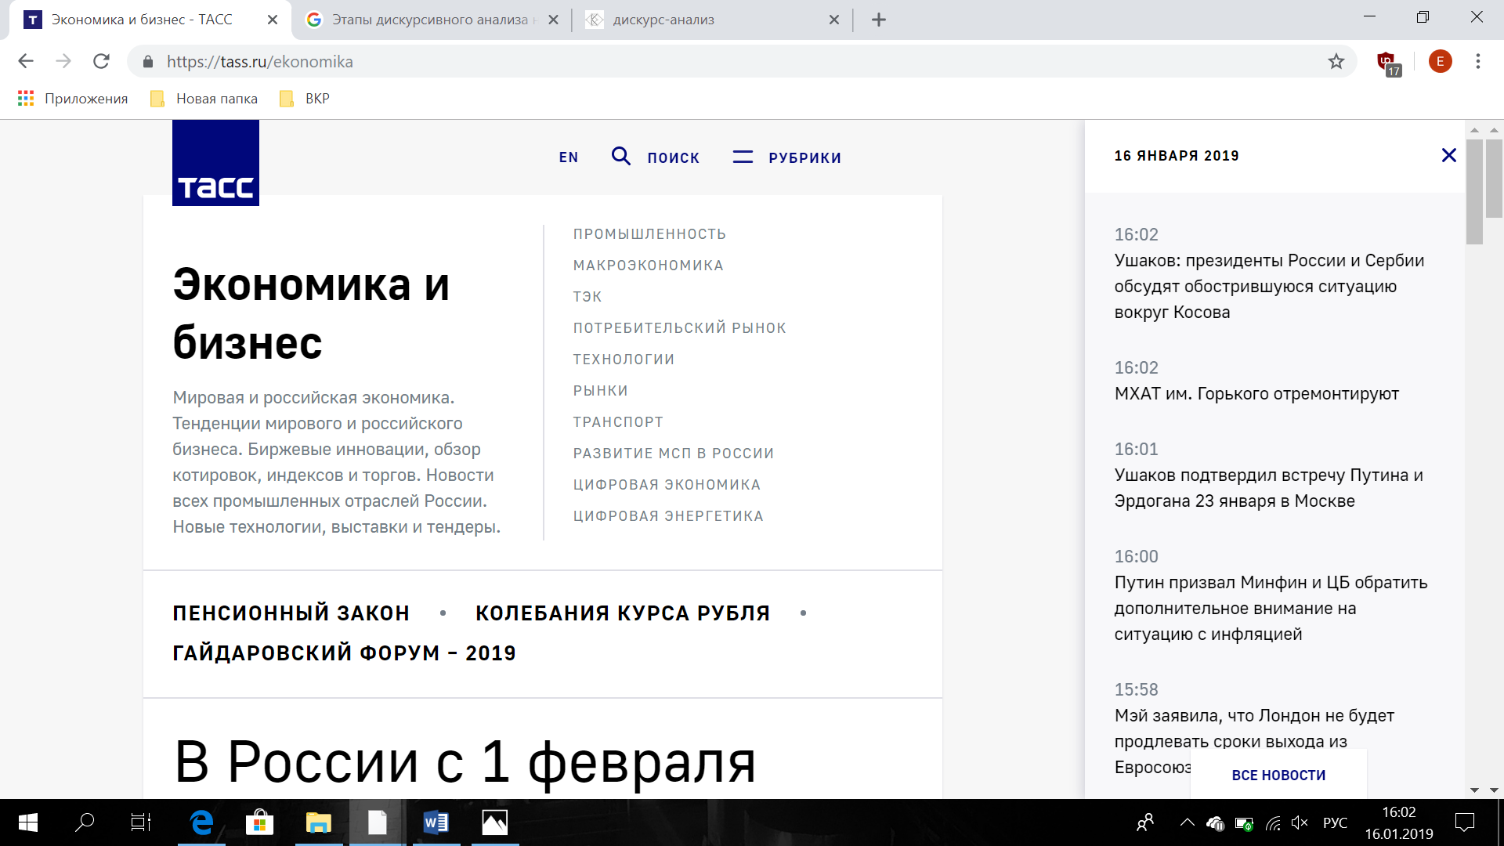Close the news feed panel
Image resolution: width=1504 pixels, height=846 pixels.
coord(1448,155)
